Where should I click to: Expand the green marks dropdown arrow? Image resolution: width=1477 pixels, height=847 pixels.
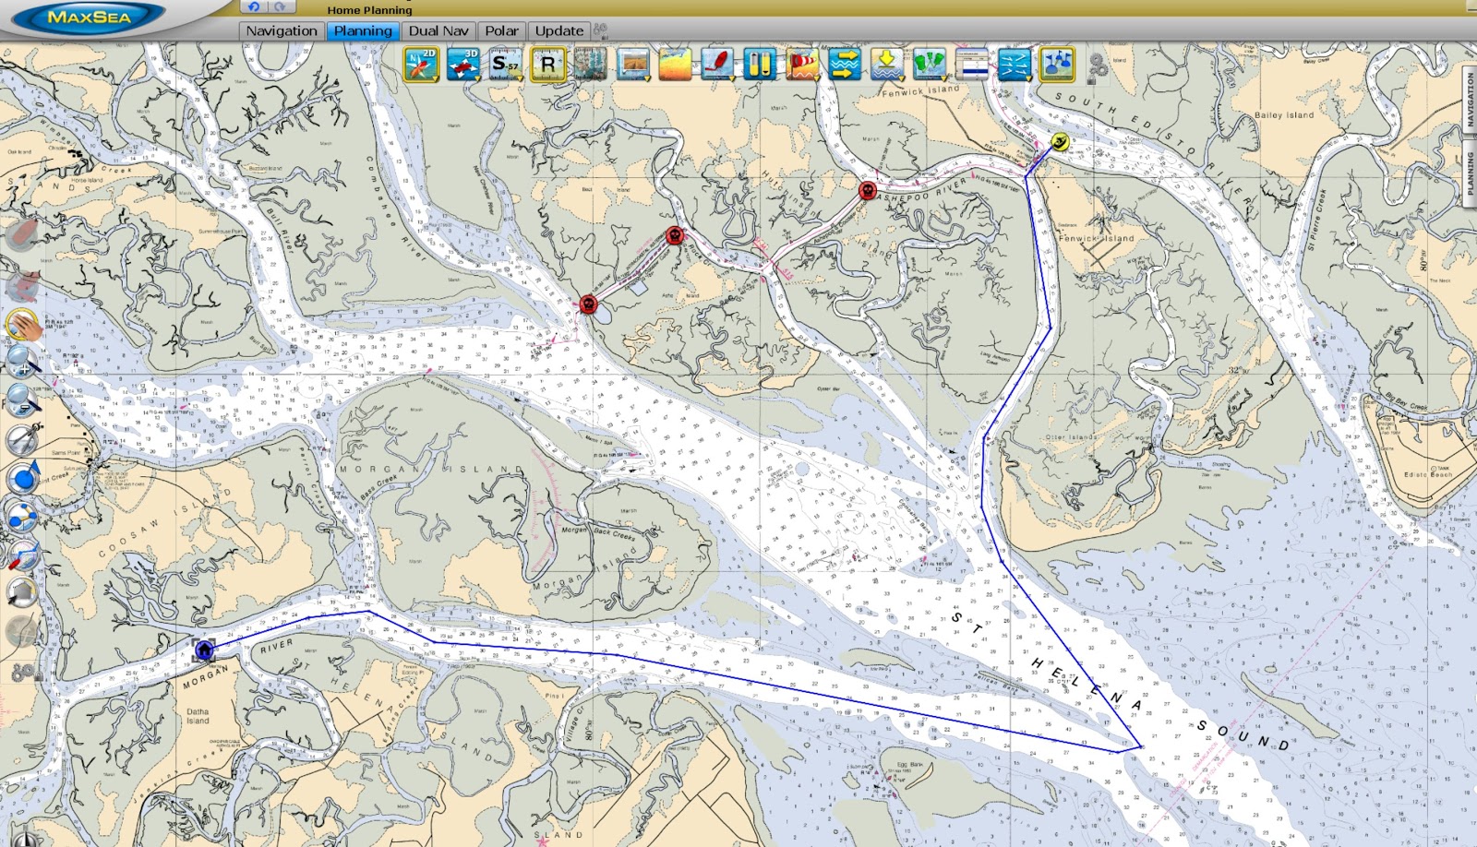pyautogui.click(x=943, y=79)
